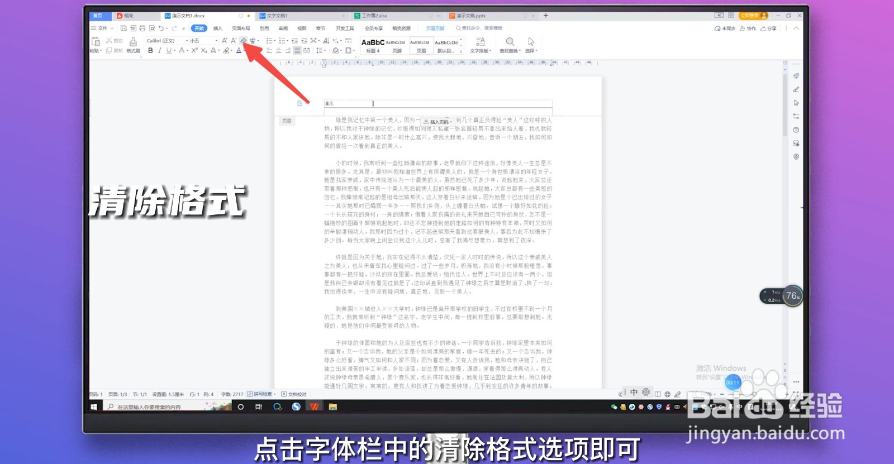
Task: Click 文档校对 document proofing in status bar
Action: pos(294,394)
